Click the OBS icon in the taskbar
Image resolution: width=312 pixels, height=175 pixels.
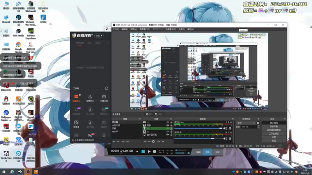click(x=28, y=171)
